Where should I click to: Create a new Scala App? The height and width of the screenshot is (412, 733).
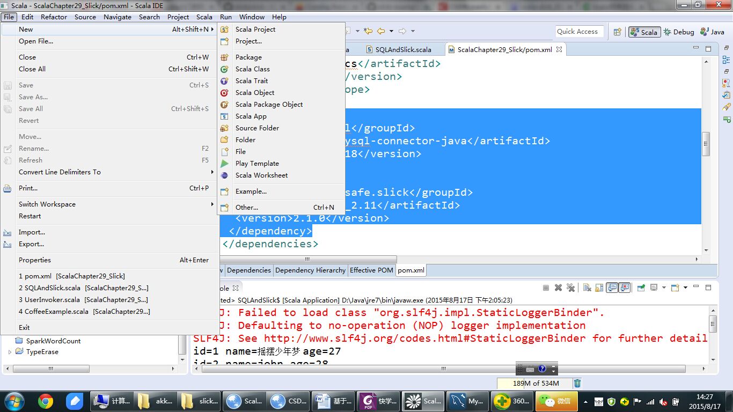tap(281, 116)
